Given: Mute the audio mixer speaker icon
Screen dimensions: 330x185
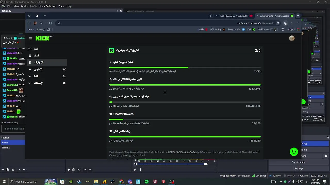Looking at the screenshot, I should tap(135, 164).
